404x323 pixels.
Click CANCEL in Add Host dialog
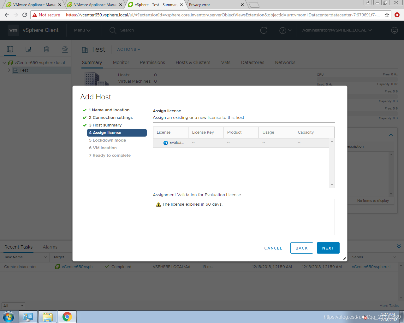(273, 248)
